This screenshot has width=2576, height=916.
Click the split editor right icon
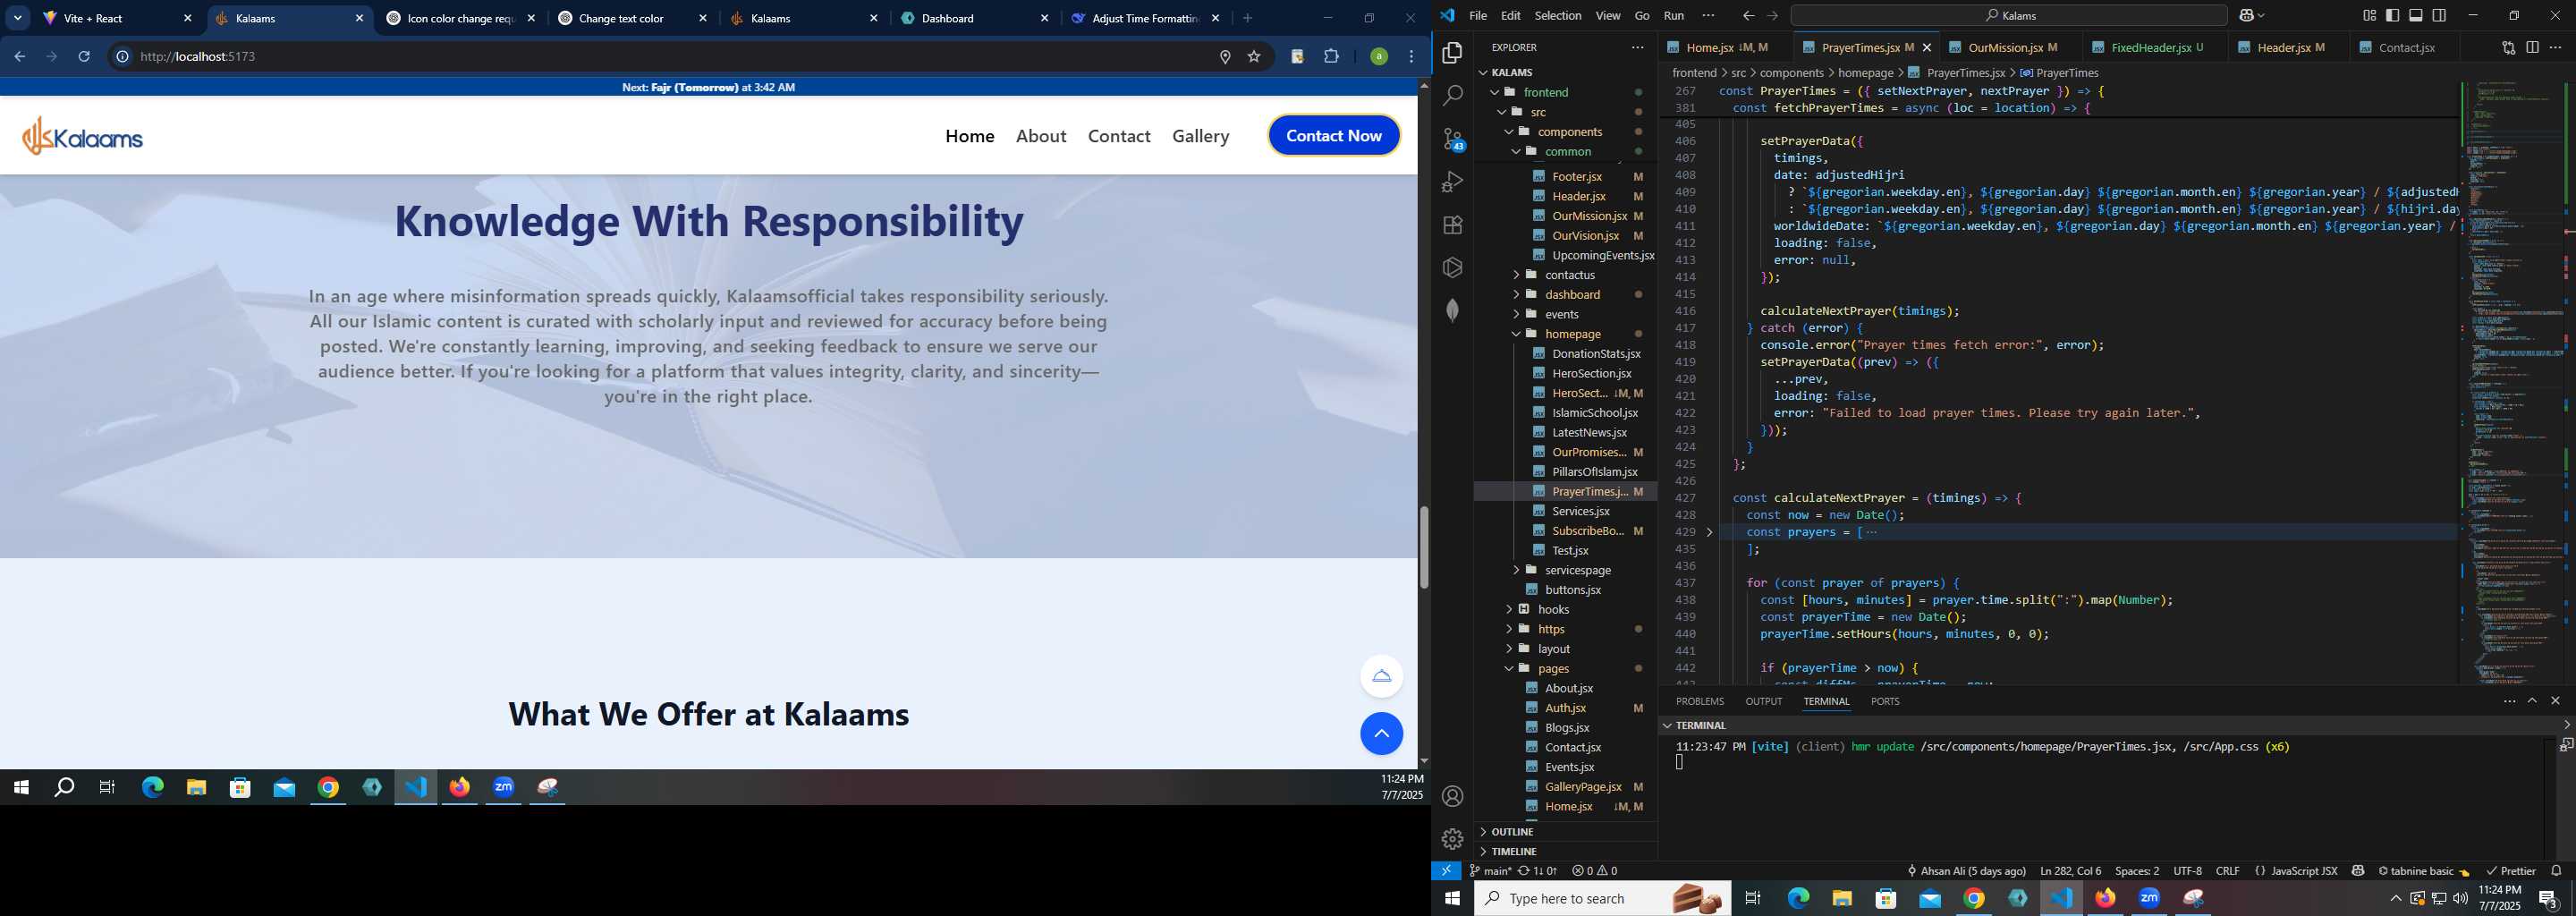tap(2532, 47)
